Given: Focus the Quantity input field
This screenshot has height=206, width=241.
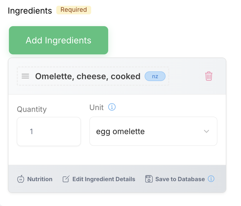Looking at the screenshot, I should point(49,131).
